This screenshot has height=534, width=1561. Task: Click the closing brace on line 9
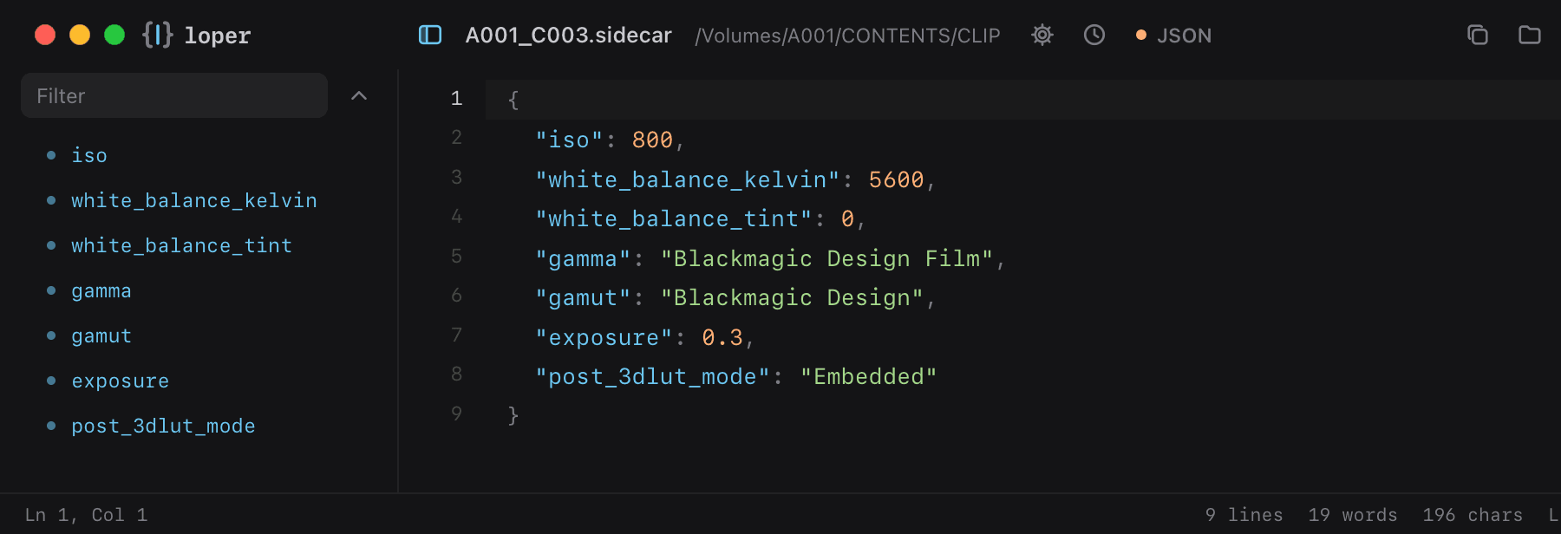(x=513, y=415)
